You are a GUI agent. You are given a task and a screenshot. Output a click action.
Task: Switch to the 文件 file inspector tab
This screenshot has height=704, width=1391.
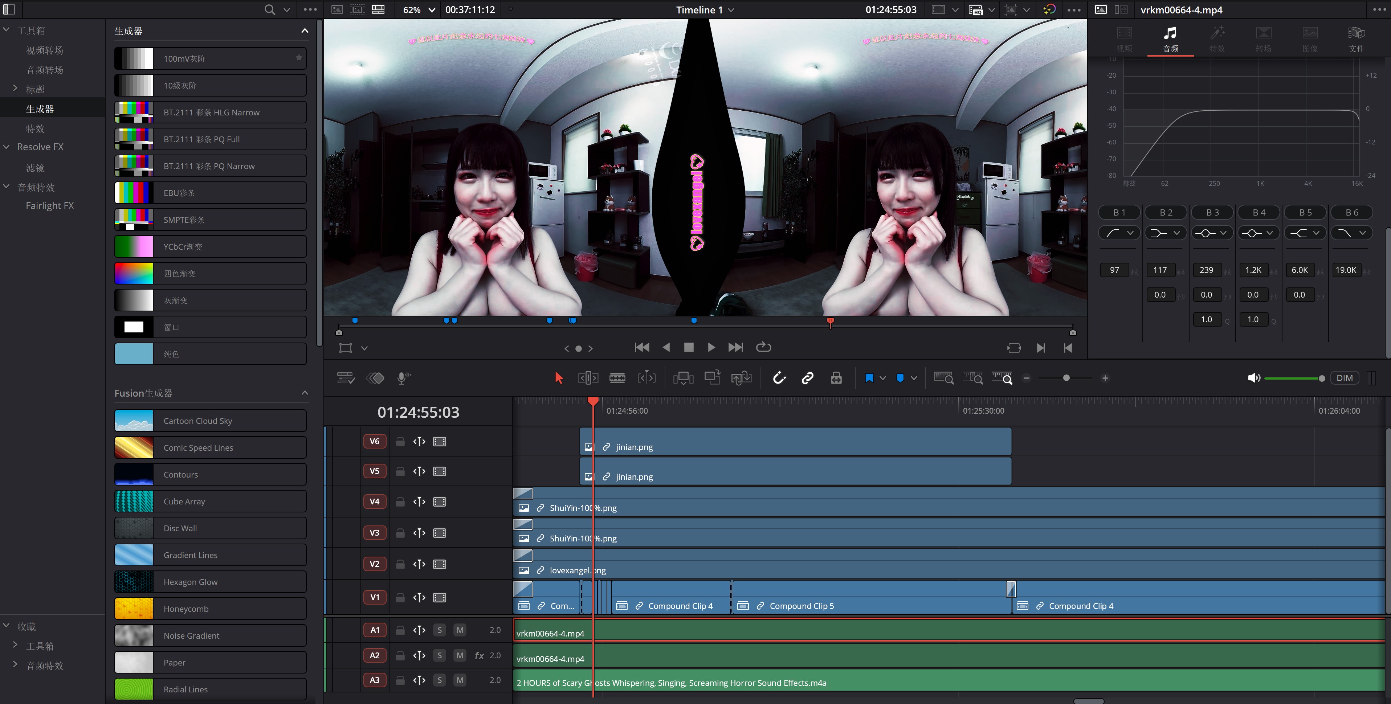1356,39
